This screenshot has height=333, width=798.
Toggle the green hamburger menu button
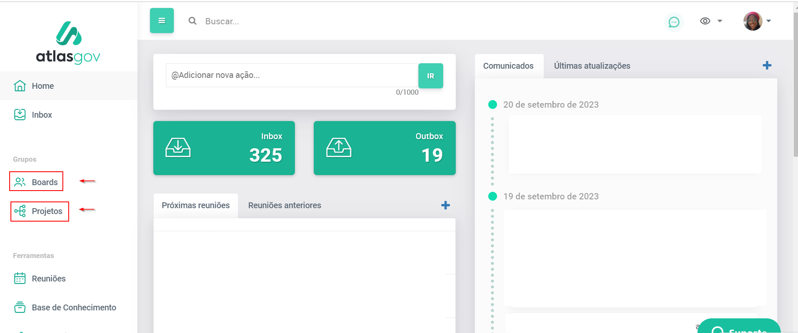pos(162,21)
